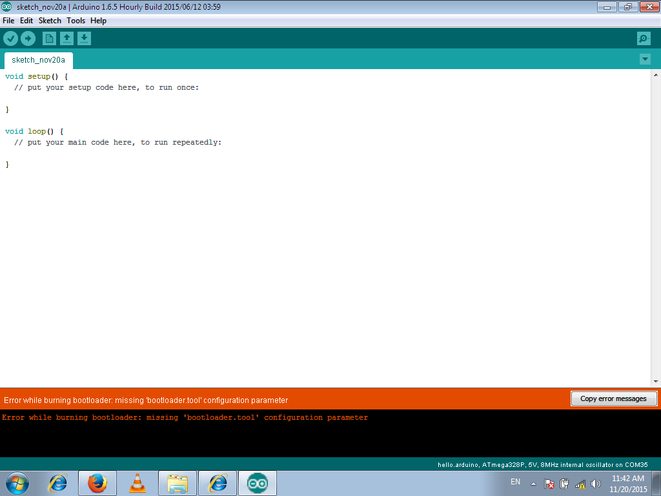Click the board info text 'hello.arduino, ATmega328P'

(542, 465)
